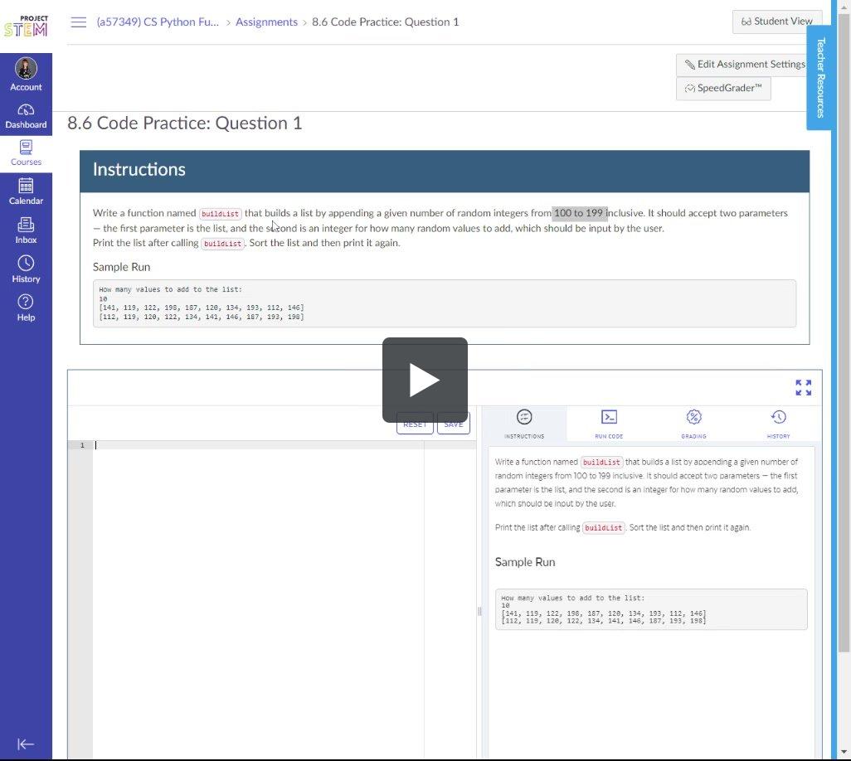
Task: Click the Reset button in the editor
Action: (x=415, y=424)
